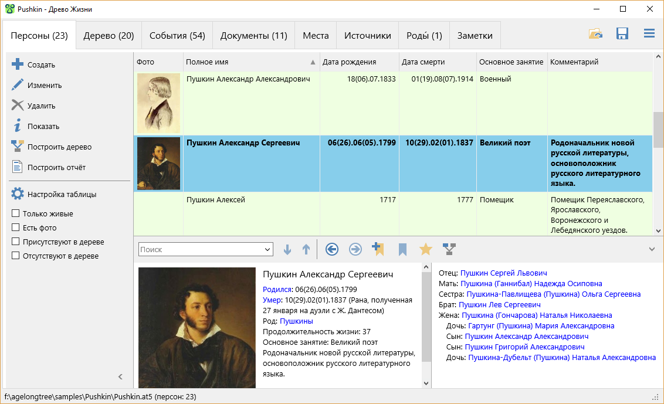Click the add bookmark icon

[x=378, y=250]
